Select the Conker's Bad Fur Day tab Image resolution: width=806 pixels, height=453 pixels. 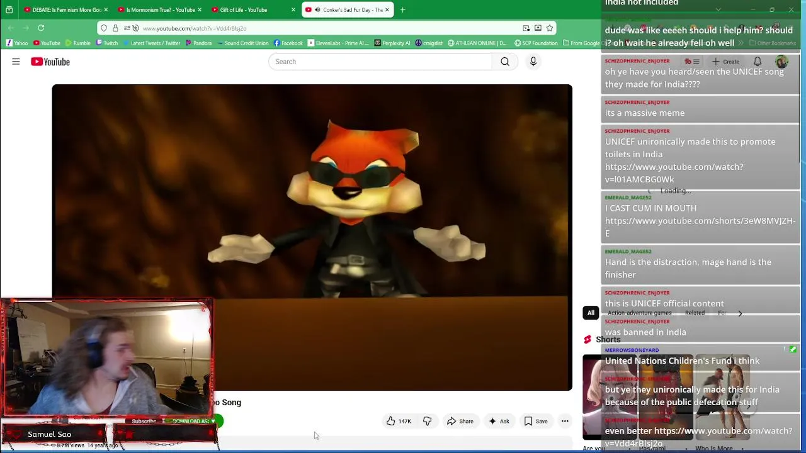[x=347, y=9]
